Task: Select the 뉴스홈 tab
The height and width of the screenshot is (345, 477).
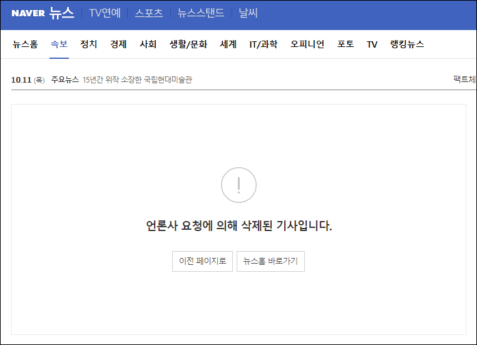Action: (x=25, y=44)
